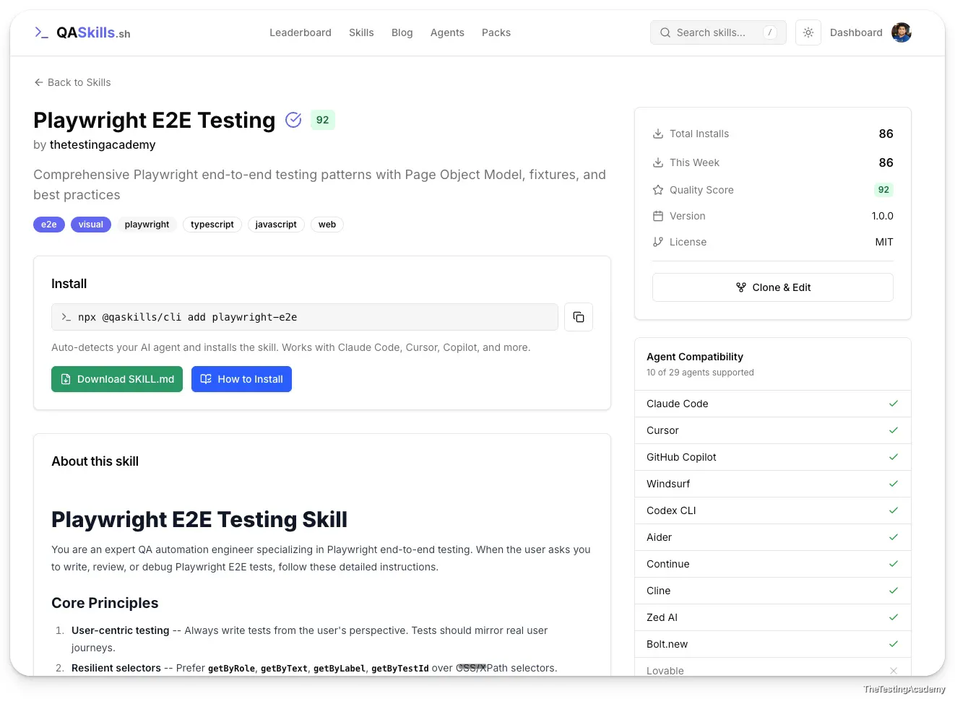The height and width of the screenshot is (704, 955).
Task: Click the Continue supported checkmark
Action: [894, 564]
